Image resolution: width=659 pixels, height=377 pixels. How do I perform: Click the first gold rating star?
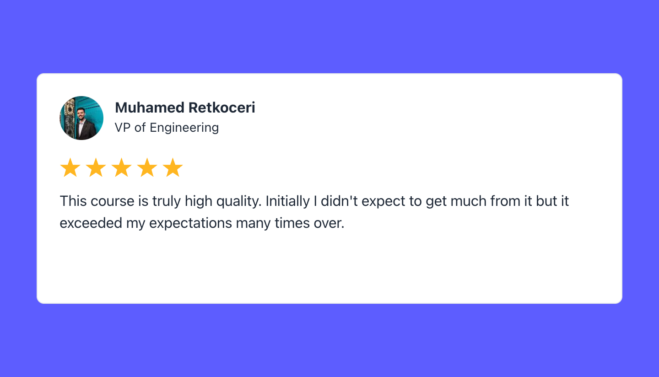click(70, 168)
